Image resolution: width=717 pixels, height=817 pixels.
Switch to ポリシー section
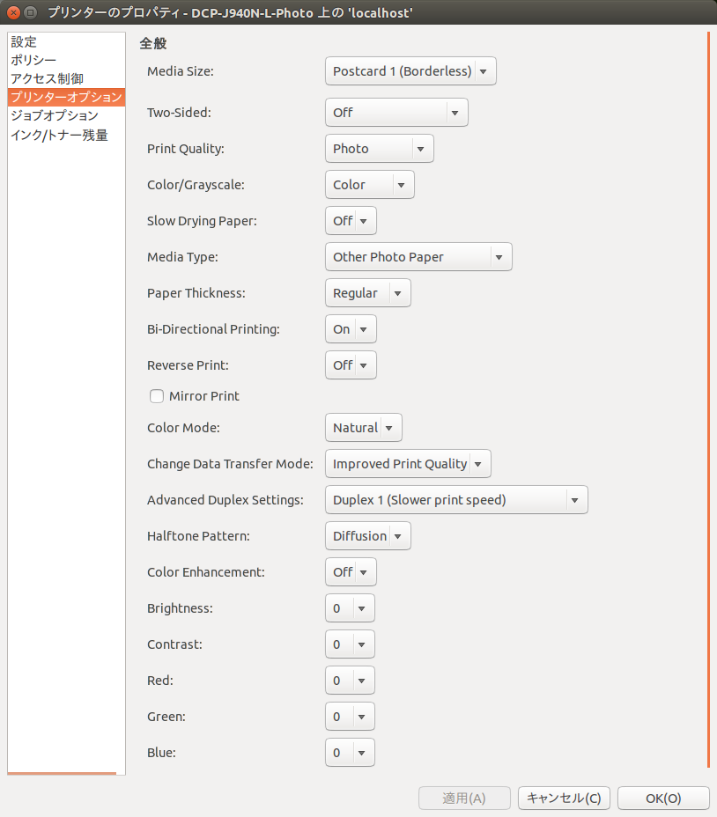(66, 60)
